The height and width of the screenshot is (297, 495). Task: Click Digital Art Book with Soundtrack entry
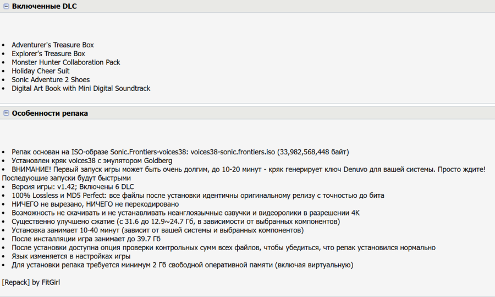tap(81, 88)
